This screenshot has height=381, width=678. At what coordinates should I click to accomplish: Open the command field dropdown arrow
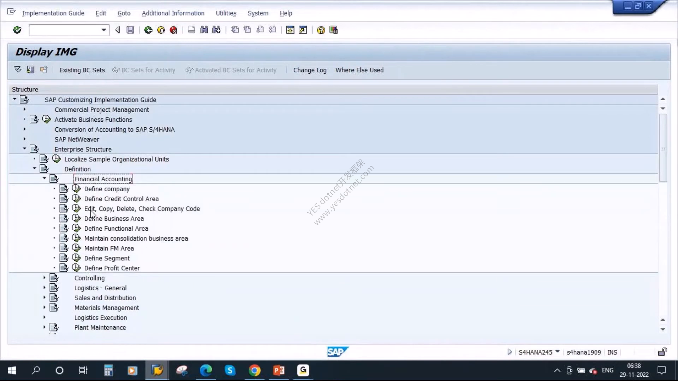(x=103, y=30)
